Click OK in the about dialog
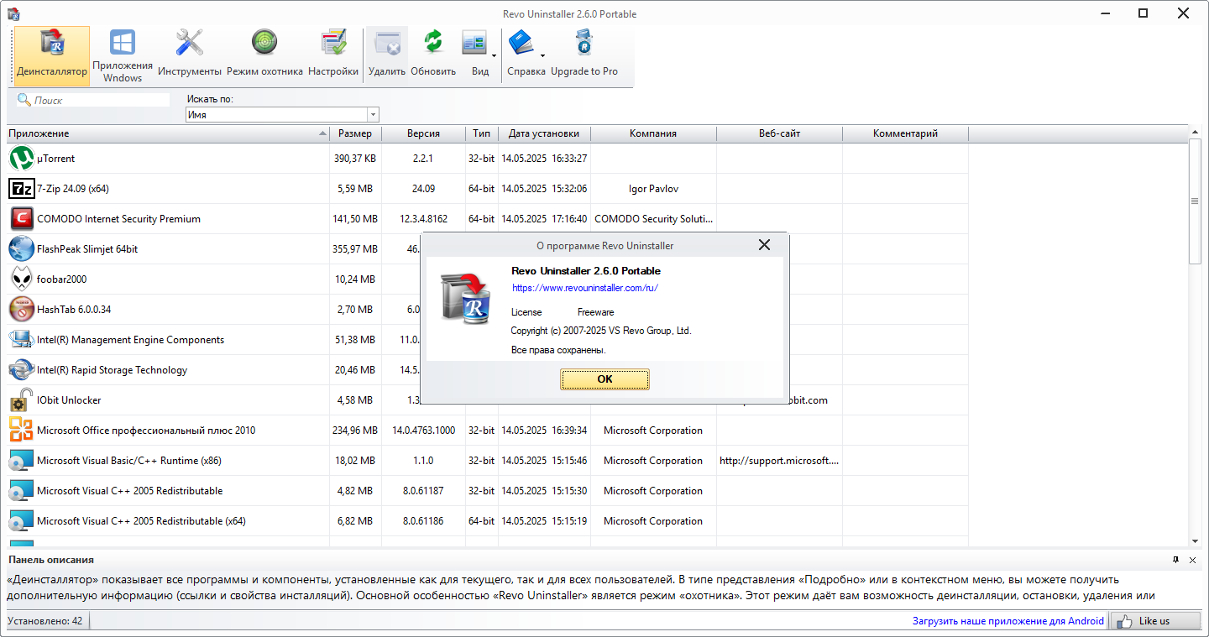This screenshot has height=637, width=1209. pos(604,379)
